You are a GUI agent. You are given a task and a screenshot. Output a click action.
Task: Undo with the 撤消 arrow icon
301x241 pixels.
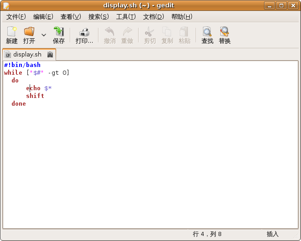[109, 31]
